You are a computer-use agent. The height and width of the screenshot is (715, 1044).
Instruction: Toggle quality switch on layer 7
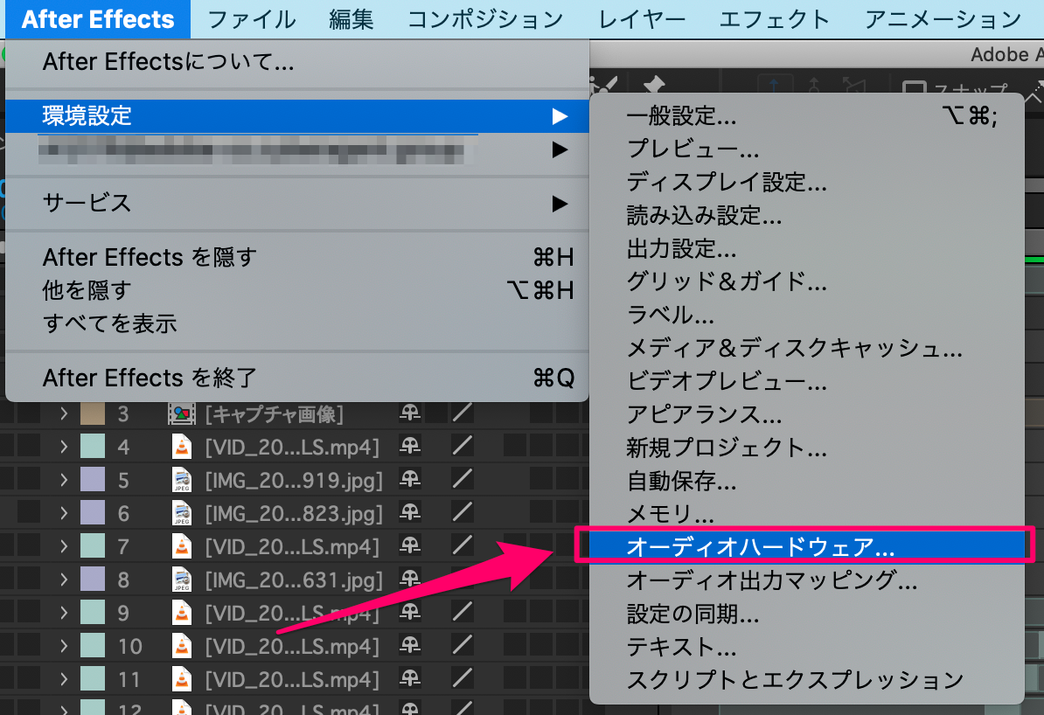pyautogui.click(x=462, y=545)
